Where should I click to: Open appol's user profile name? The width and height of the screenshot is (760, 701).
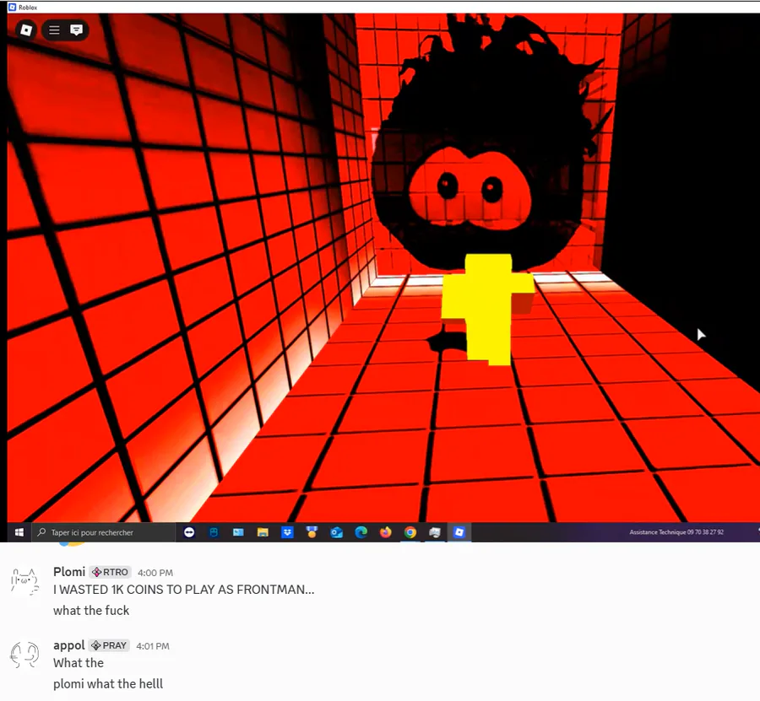pos(69,645)
